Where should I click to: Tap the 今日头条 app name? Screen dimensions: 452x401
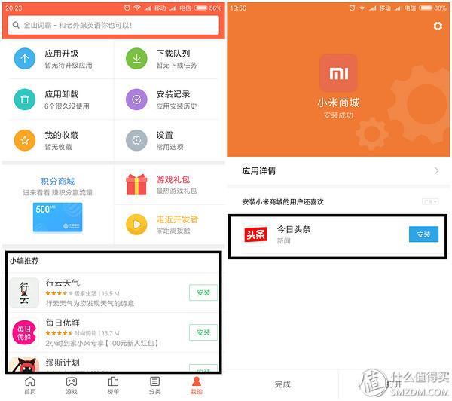point(294,230)
